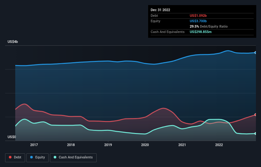Click the 2022 x-axis label

click(x=219, y=145)
